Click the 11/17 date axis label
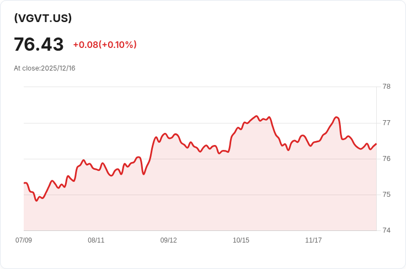Screen dimensions: 406x269 (313, 240)
